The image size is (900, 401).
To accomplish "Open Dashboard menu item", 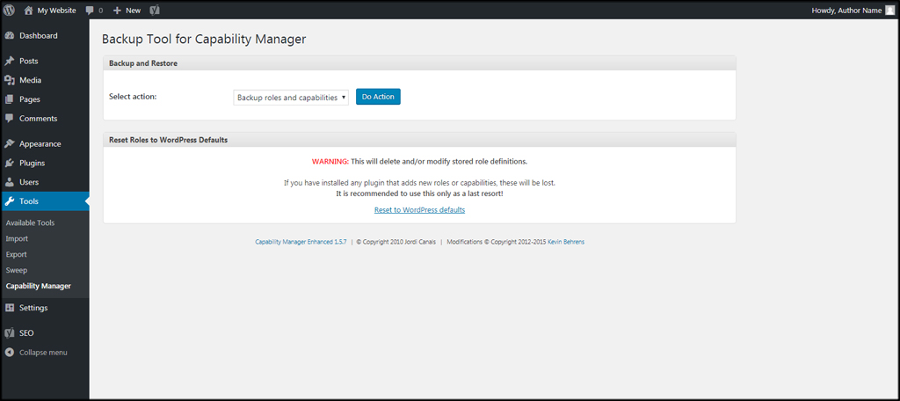I will coord(39,36).
